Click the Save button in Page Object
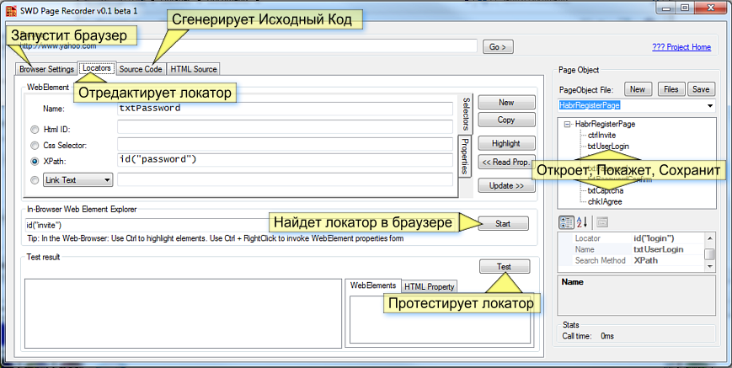The width and height of the screenshot is (732, 368). point(701,89)
